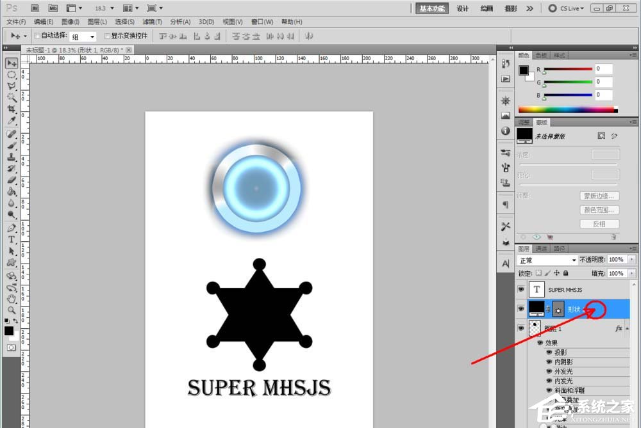641x428 pixels.
Task: Toggle visibility of the 投影 effect
Action: pos(549,353)
